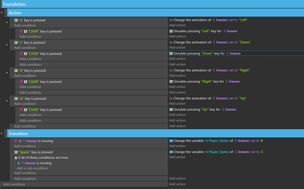The width and height of the screenshot is (304, 189).
Task: Select the Transition group header
Action: coord(156,134)
